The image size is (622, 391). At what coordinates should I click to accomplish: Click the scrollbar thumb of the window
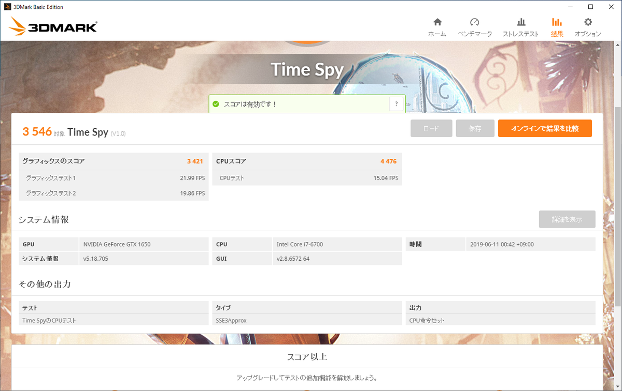617,206
